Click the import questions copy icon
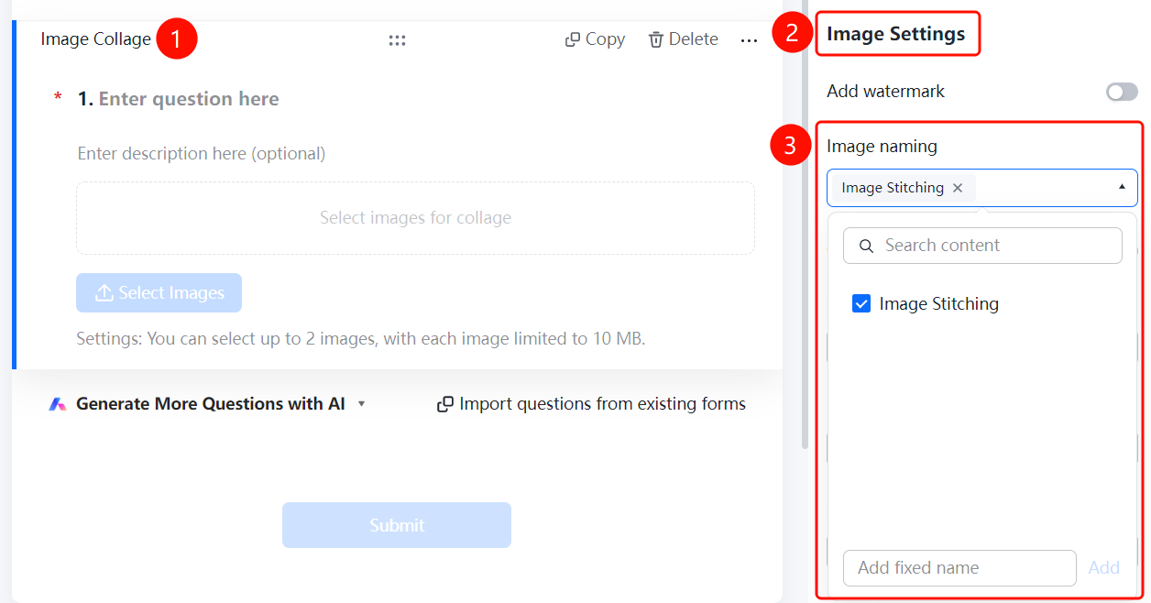Image resolution: width=1151 pixels, height=603 pixels. point(445,404)
